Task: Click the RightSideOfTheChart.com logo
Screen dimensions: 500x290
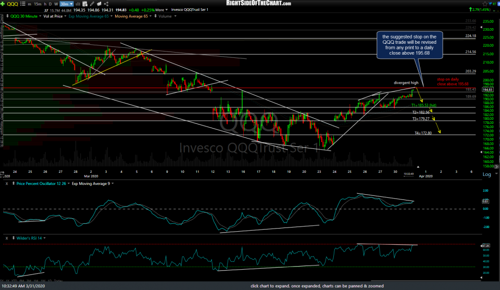Action: pyautogui.click(x=259, y=3)
